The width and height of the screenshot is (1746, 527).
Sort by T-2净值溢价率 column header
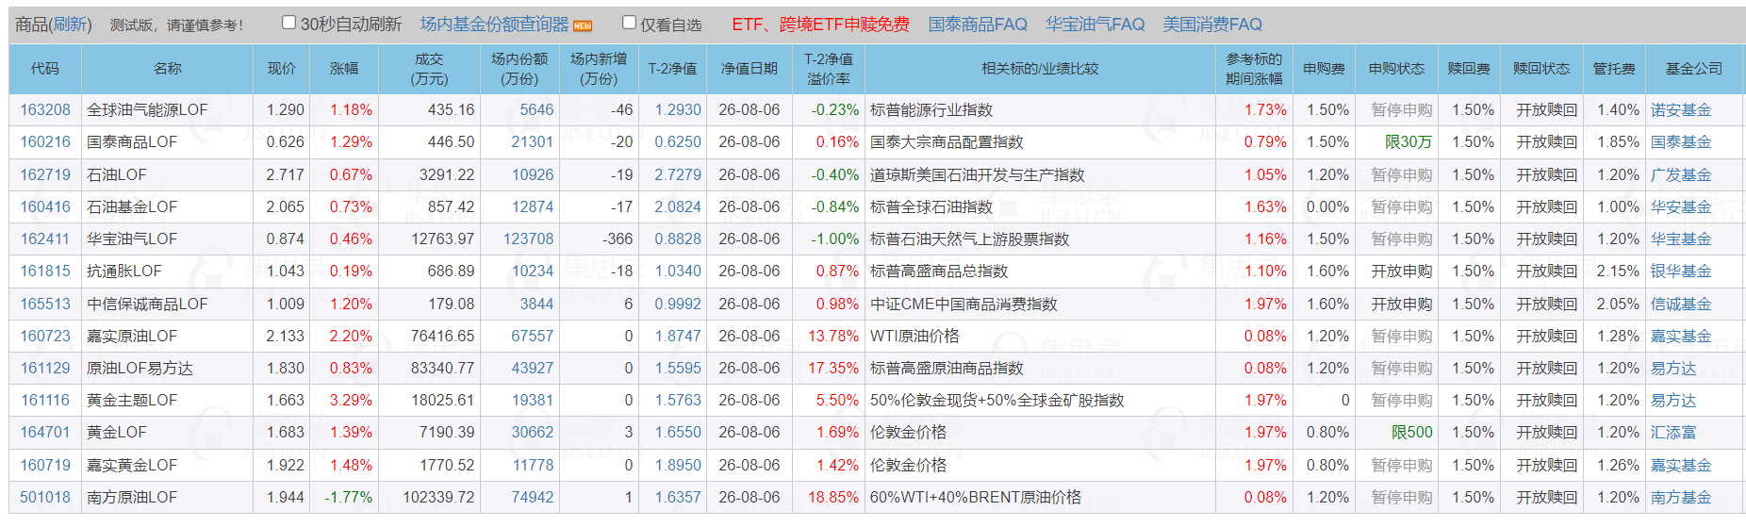(829, 69)
